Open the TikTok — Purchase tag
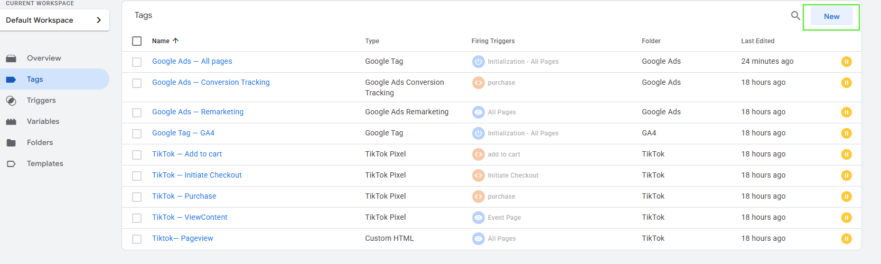Image resolution: width=881 pixels, height=264 pixels. [184, 196]
